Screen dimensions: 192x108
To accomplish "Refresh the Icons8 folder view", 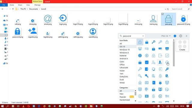I will pyautogui.click(x=168, y=9).
